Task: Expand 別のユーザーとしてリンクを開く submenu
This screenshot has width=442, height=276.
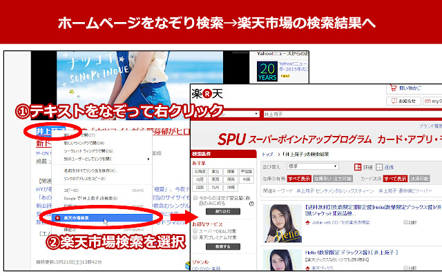Action: 102,159
